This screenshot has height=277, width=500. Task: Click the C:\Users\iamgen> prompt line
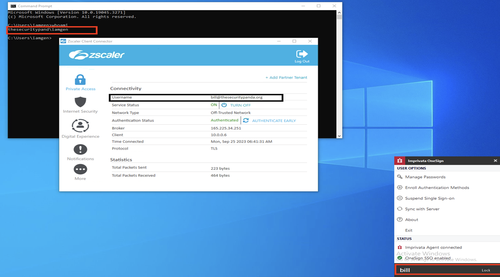(x=30, y=38)
